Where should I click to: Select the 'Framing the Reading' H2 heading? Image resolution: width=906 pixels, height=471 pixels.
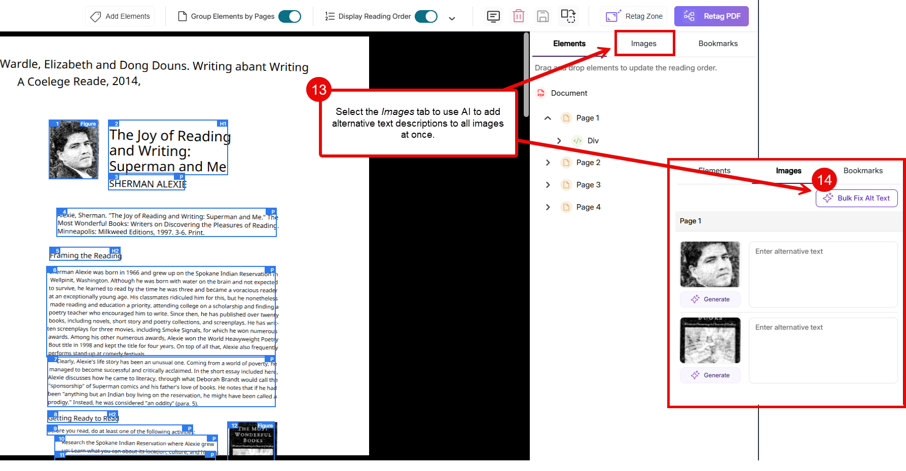click(85, 254)
